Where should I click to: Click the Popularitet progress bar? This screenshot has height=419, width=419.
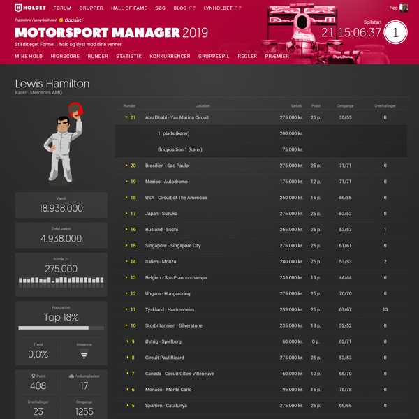click(61, 328)
